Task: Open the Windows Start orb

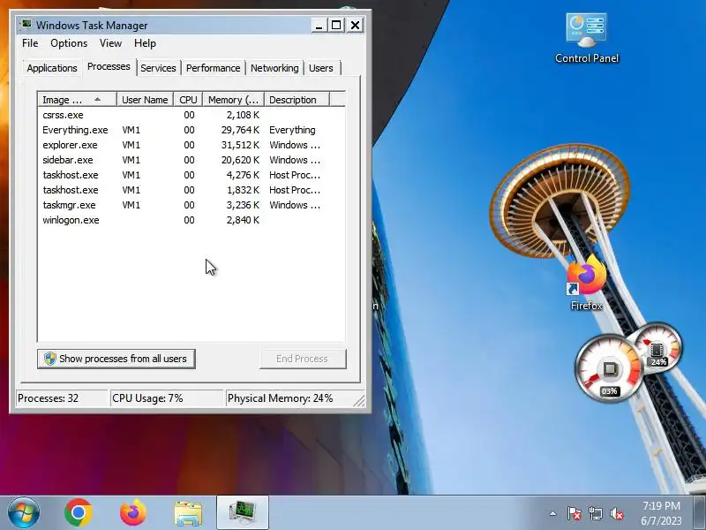Action: point(24,512)
